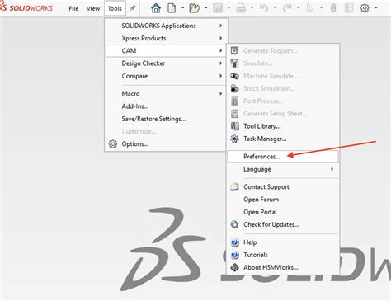Select the About HSMWorks... label
The height and width of the screenshot is (301, 391).
[271, 267]
